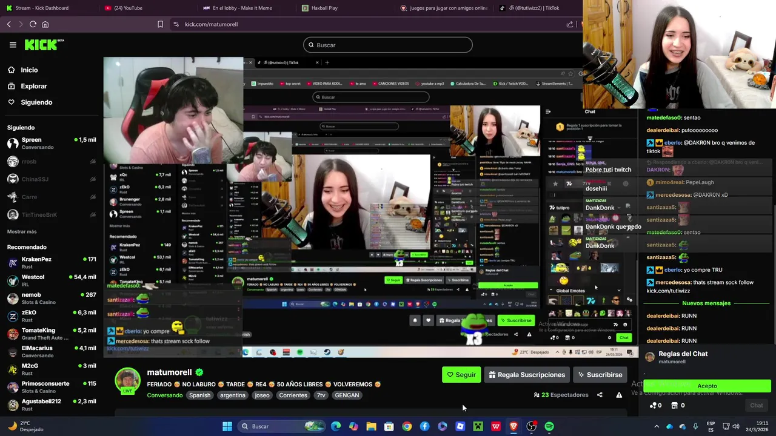Viewport: 776px width, 436px height.
Task: Open Siguiendo in Kick sidebar
Action: pos(30,102)
